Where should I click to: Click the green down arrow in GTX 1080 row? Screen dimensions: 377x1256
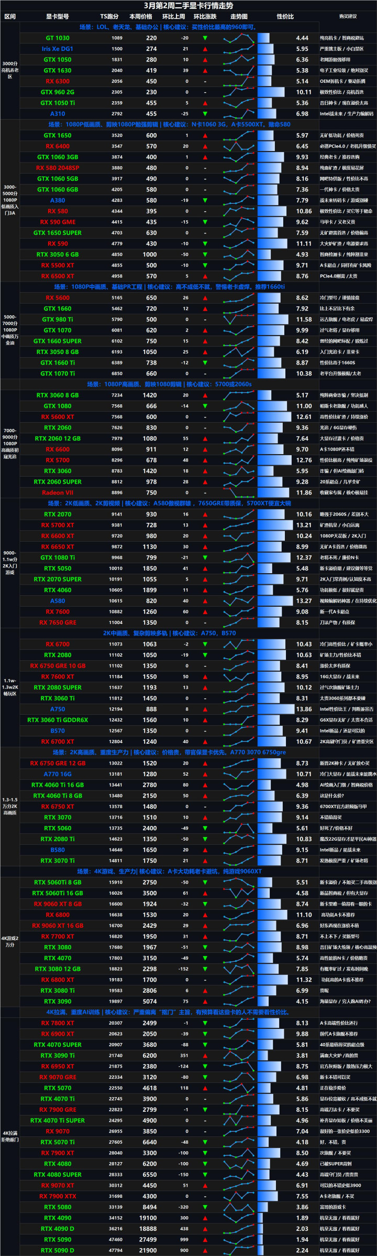[205, 406]
